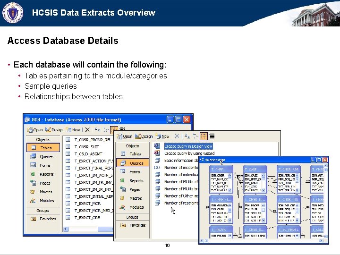Click the T_CNSR_ADR table header in Relationships
Image resolution: width=340 pixels, height=255 pixels.
point(289,169)
